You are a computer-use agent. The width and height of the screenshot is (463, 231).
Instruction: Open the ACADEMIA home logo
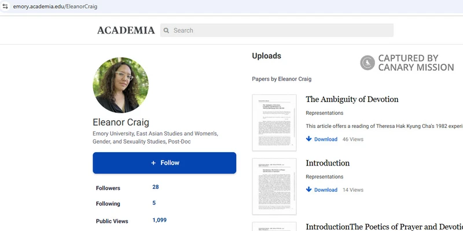(126, 31)
